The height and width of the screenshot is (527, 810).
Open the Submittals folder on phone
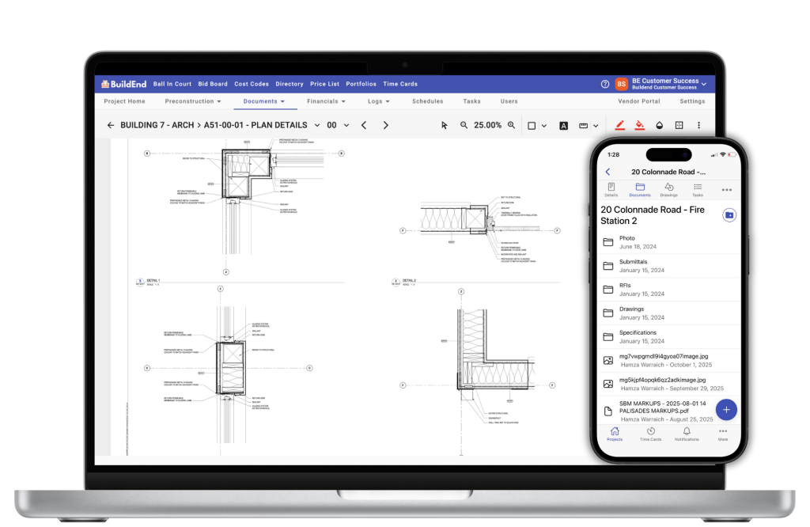(633, 265)
